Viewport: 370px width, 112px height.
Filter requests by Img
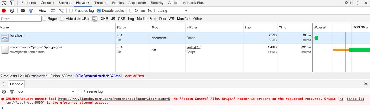point(131,19)
